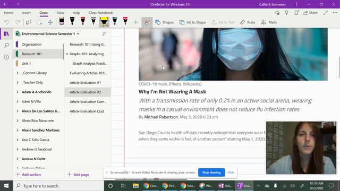Viewport: 340px width, 191px height.
Task: Expand the _Content Library section group
Action: pyautogui.click(x=18, y=73)
